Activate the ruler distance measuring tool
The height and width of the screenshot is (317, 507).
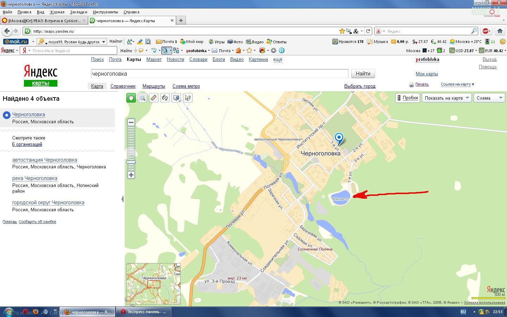pos(154,98)
